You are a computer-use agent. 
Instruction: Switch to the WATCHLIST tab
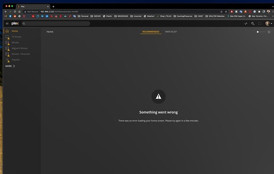pyautogui.click(x=171, y=32)
